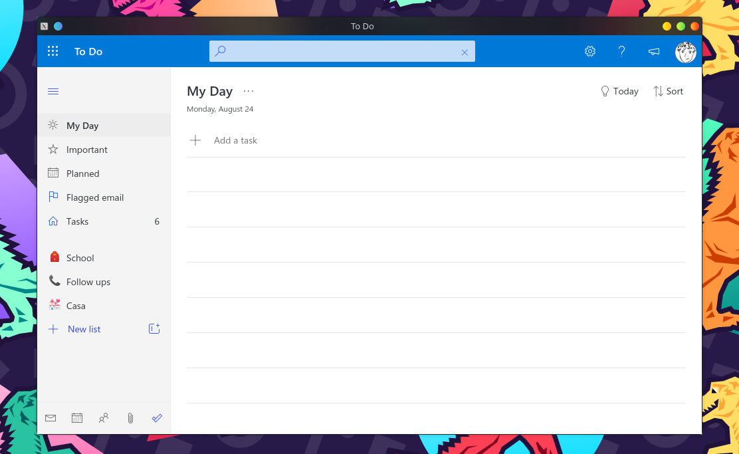Open the My Day options via the ellipsis
The height and width of the screenshot is (454, 739).
(x=249, y=91)
